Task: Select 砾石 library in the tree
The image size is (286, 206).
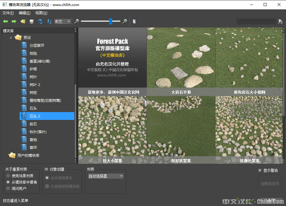Action: [33, 124]
